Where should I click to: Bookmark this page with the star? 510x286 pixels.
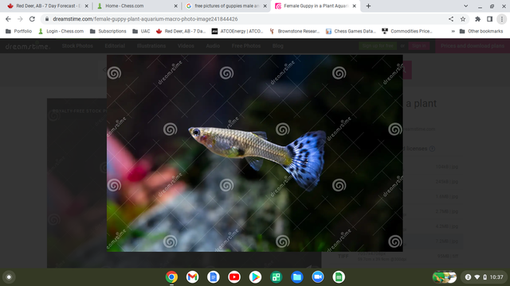463,19
